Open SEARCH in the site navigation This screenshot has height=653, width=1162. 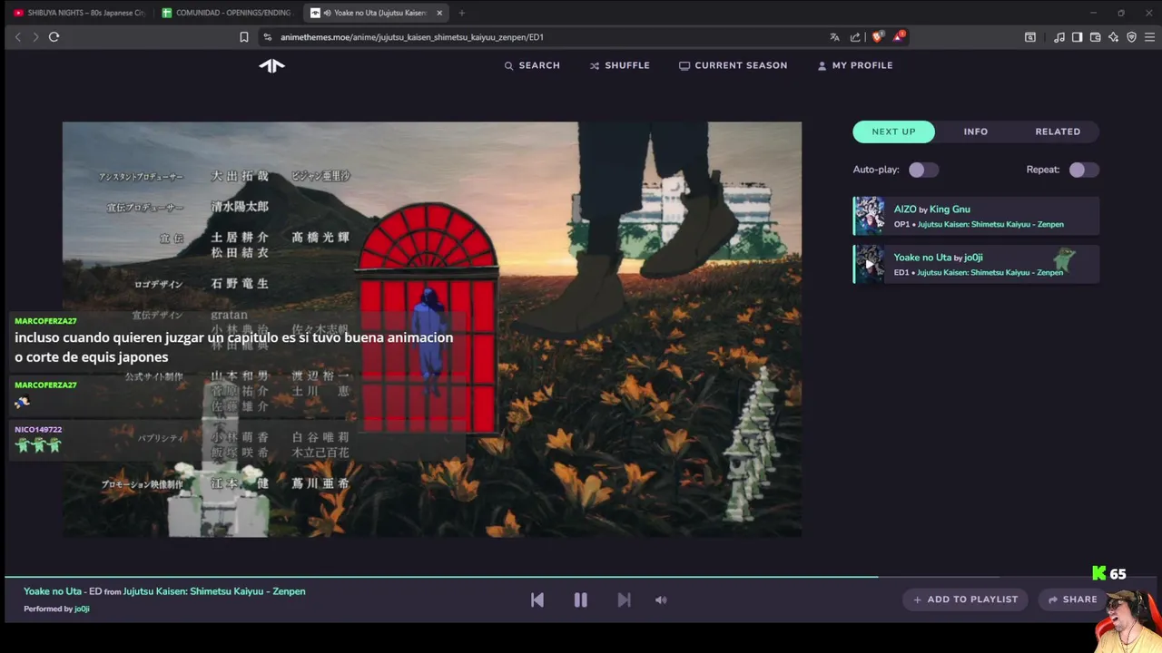pos(532,65)
